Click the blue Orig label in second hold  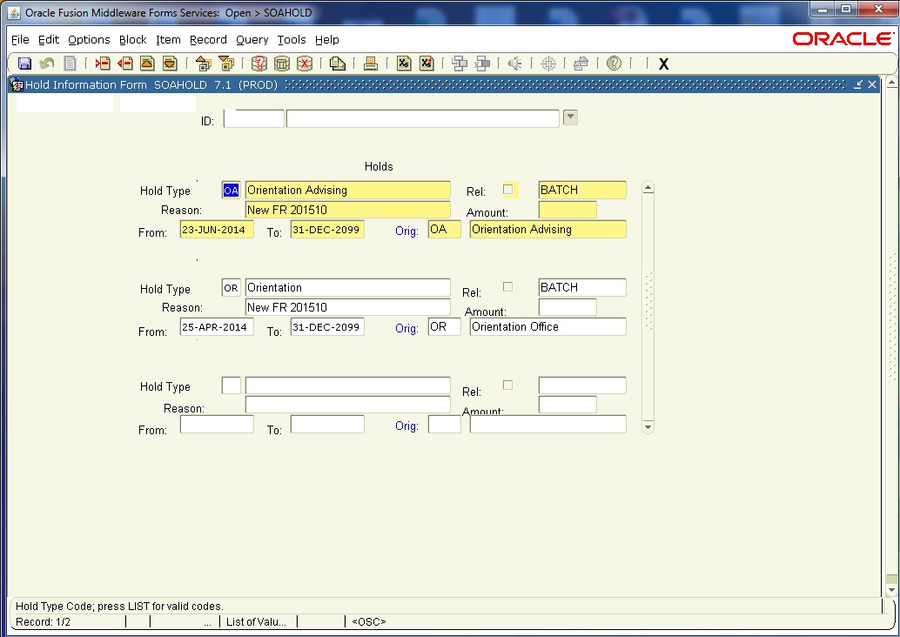point(406,328)
